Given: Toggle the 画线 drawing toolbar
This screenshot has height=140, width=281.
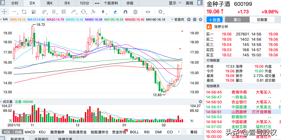Looking at the screenshot, I should point(189,3).
